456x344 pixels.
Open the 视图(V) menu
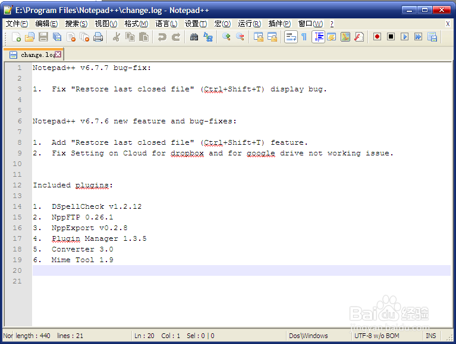(106, 24)
